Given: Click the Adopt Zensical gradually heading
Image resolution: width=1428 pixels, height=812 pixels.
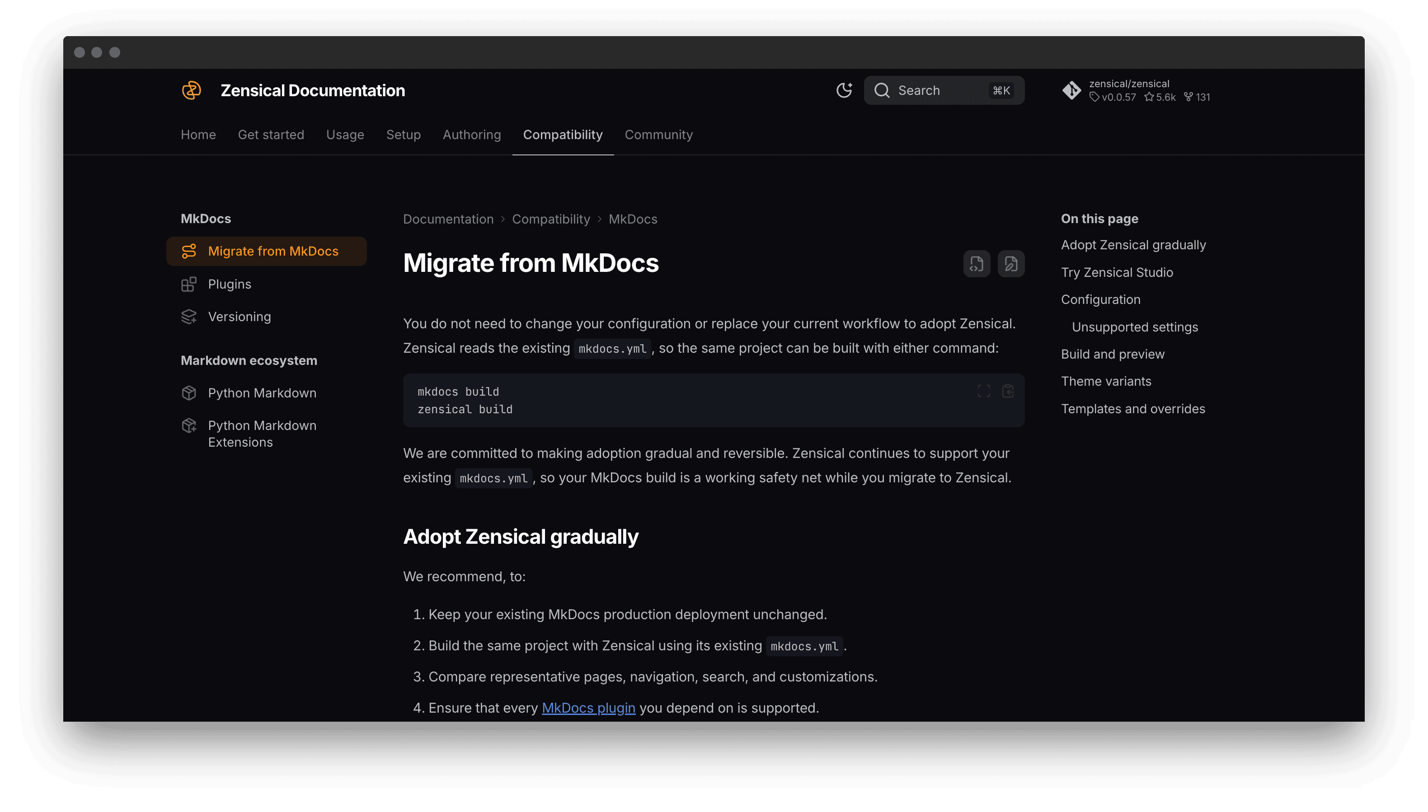Looking at the screenshot, I should [521, 537].
